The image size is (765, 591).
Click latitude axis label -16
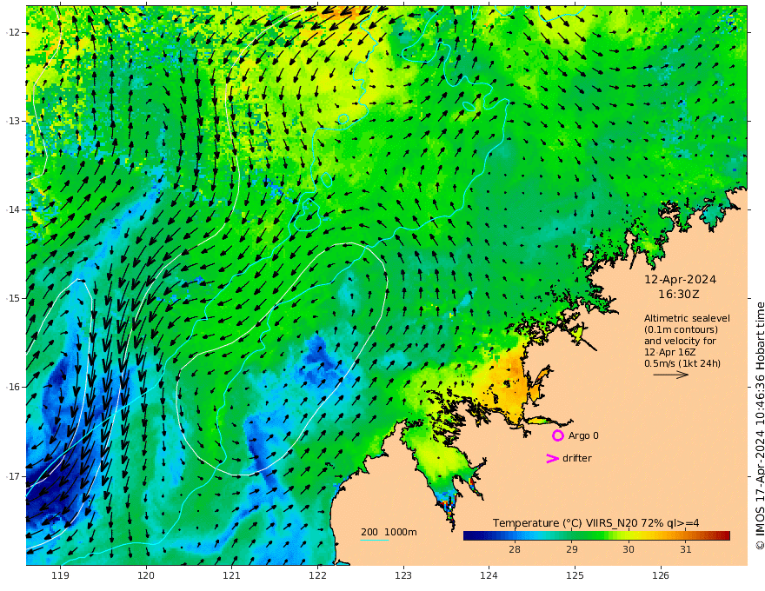click(13, 387)
